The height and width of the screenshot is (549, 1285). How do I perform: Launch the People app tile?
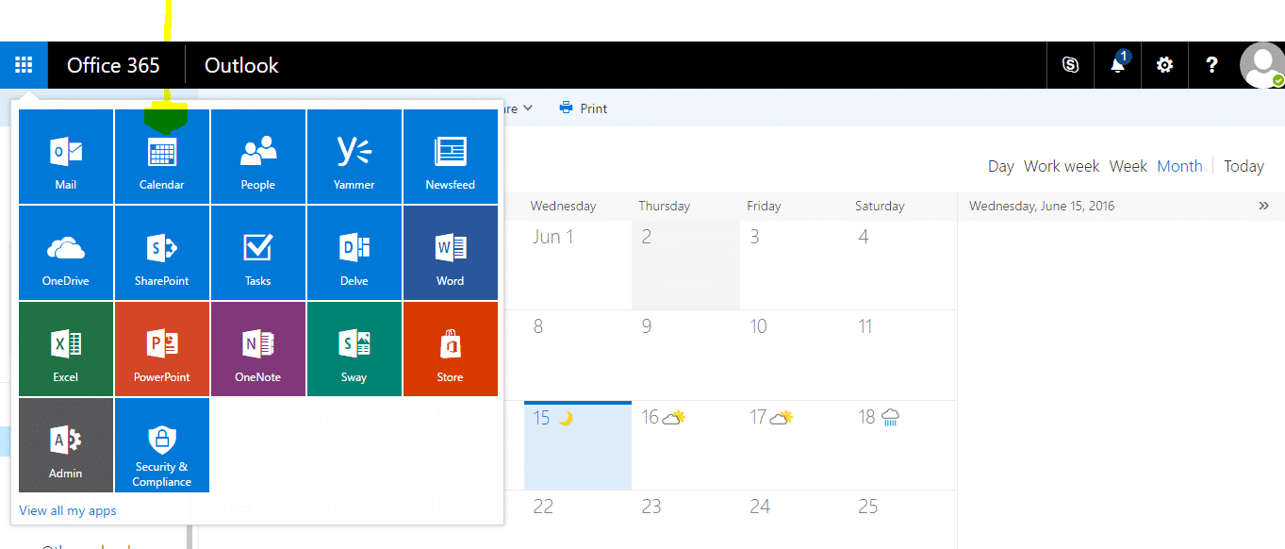(258, 156)
